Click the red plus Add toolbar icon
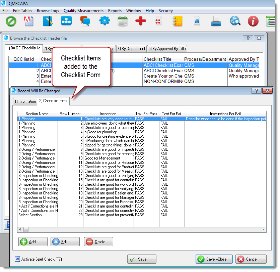Image resolution: width=280 pixels, height=272 pixels. [140, 21]
